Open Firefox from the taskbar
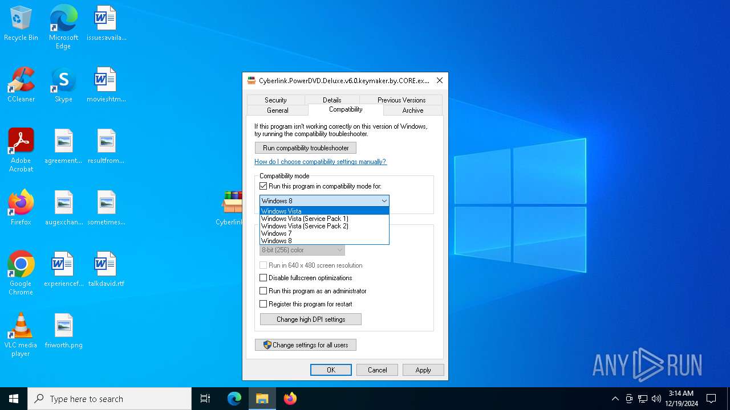 tap(290, 399)
